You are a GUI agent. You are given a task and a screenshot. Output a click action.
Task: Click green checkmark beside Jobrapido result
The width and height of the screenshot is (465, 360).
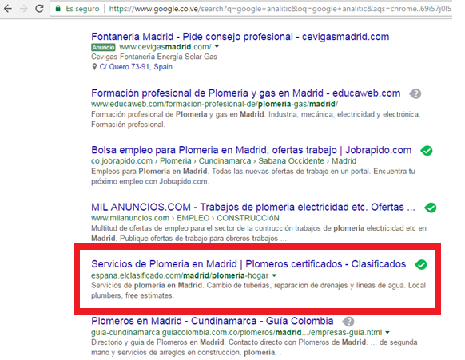(x=427, y=151)
